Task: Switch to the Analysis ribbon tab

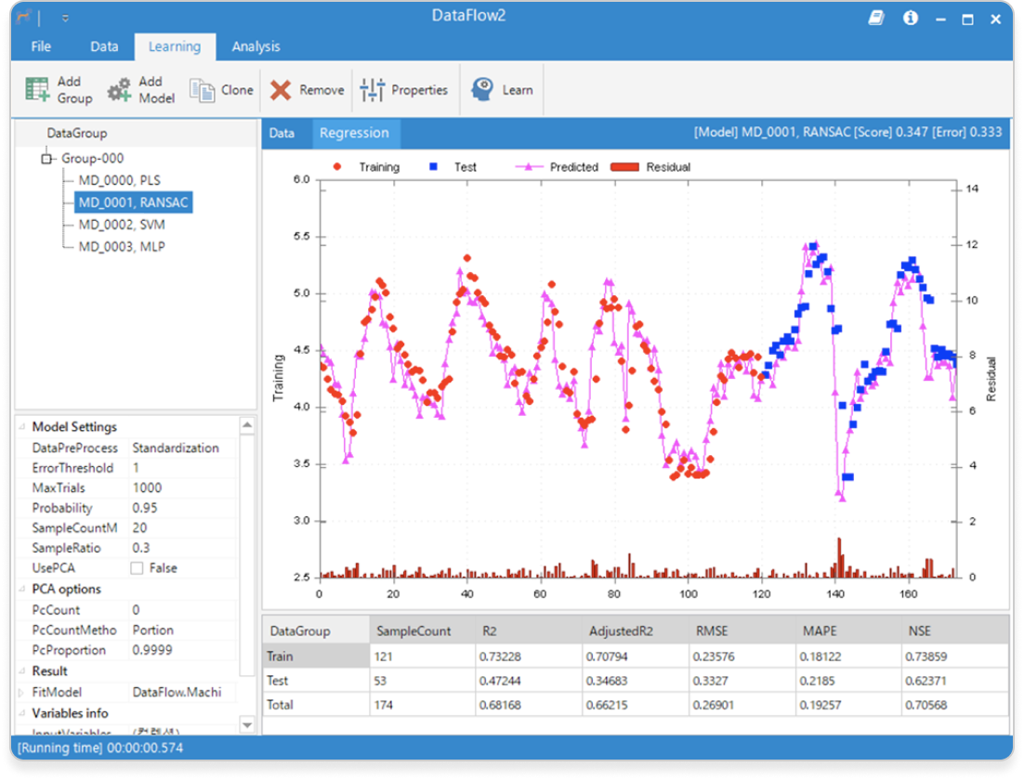Action: click(256, 46)
